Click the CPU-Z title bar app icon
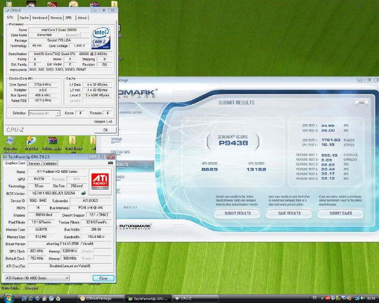 pyautogui.click(x=7, y=11)
